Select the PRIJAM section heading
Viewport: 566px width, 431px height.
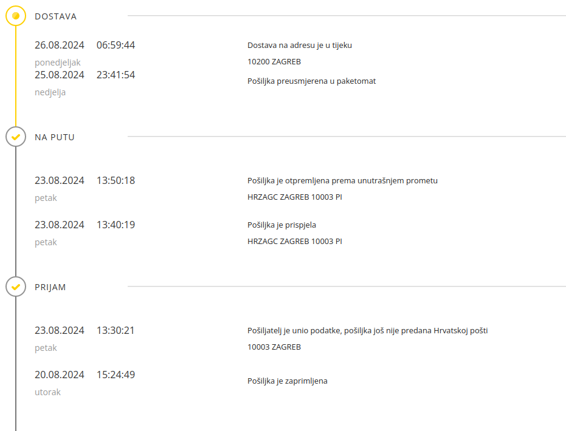tap(50, 287)
